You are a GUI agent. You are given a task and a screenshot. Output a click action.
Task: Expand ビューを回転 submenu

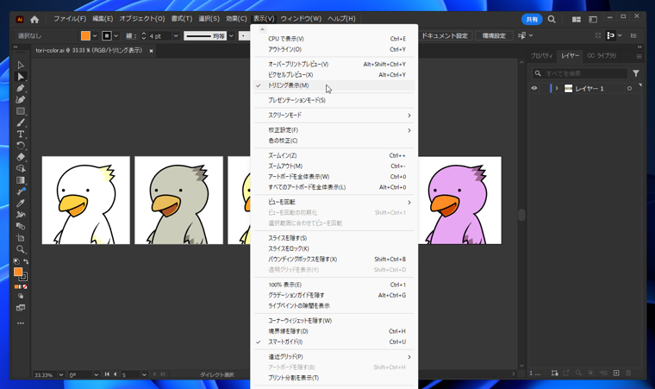click(x=334, y=202)
